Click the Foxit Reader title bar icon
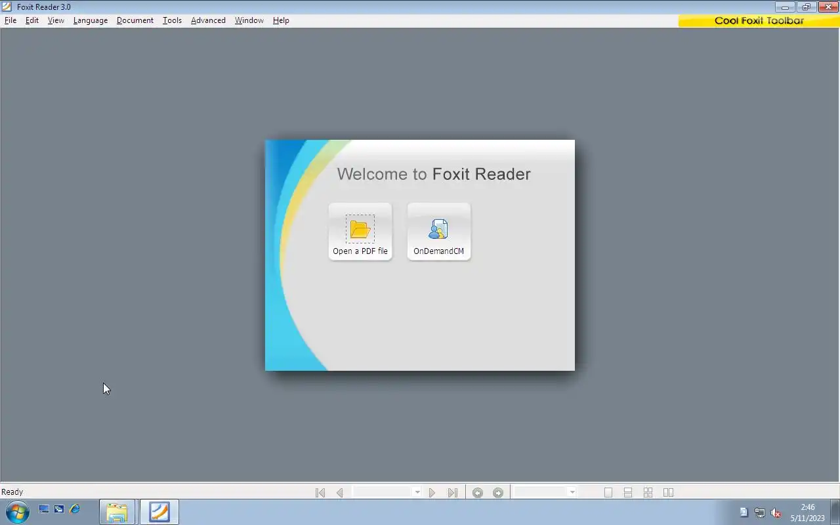Screen dimensions: 840x525 (x=7, y=7)
